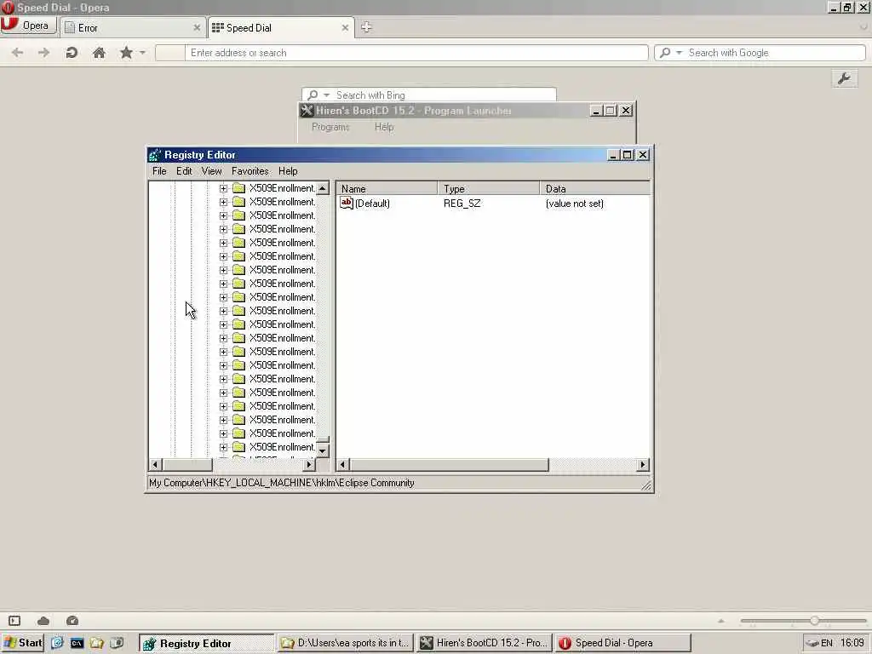Click the Registry Editor title bar icon
Screen dimensions: 872x654
[x=155, y=155]
